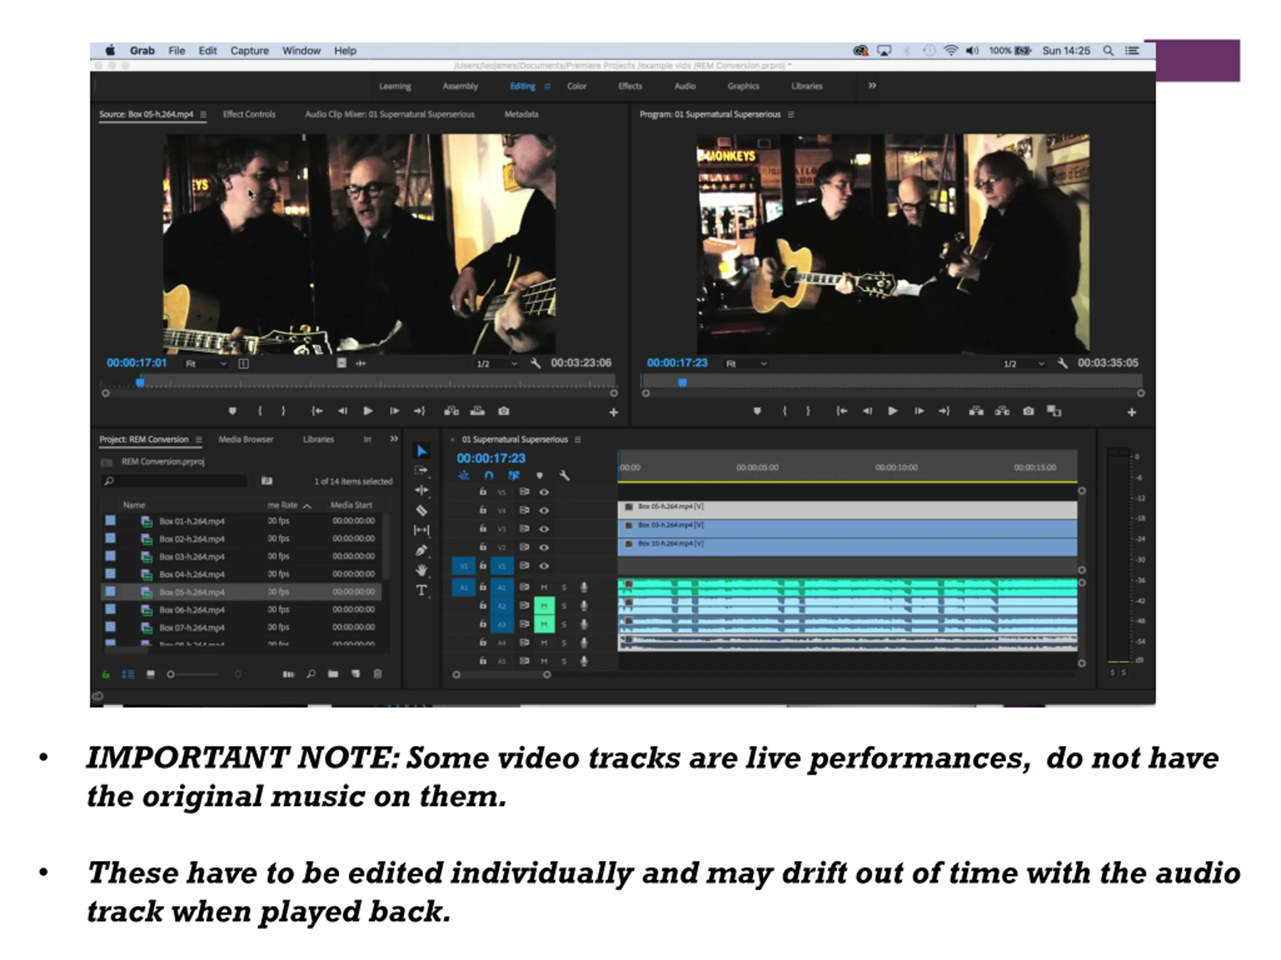Select the Pen tool
This screenshot has height=960, width=1281.
[x=422, y=550]
